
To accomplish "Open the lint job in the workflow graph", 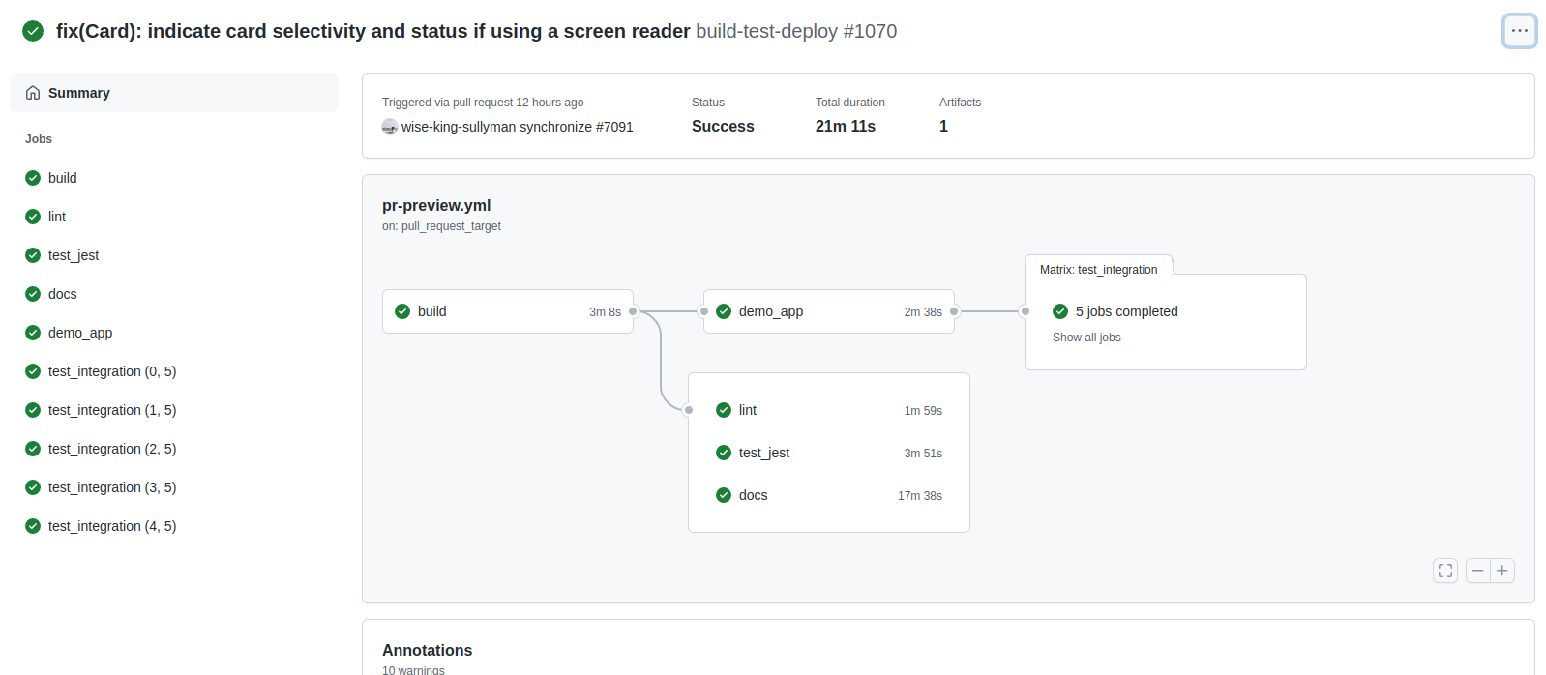I will coord(829,410).
